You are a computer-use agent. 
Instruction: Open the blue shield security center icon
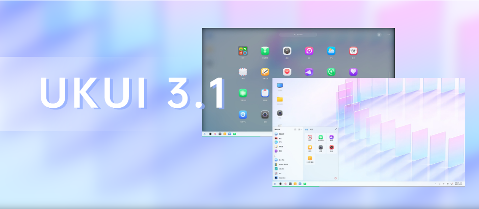243,114
